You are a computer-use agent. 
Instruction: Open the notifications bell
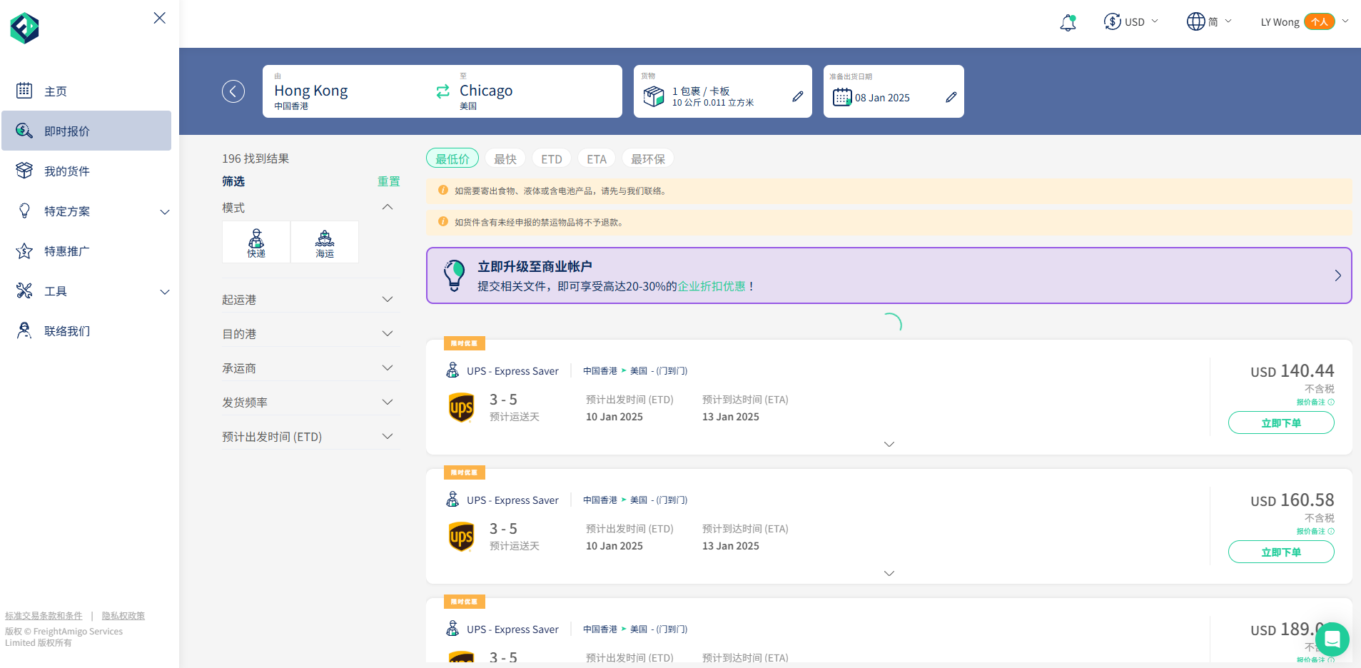[x=1068, y=23]
